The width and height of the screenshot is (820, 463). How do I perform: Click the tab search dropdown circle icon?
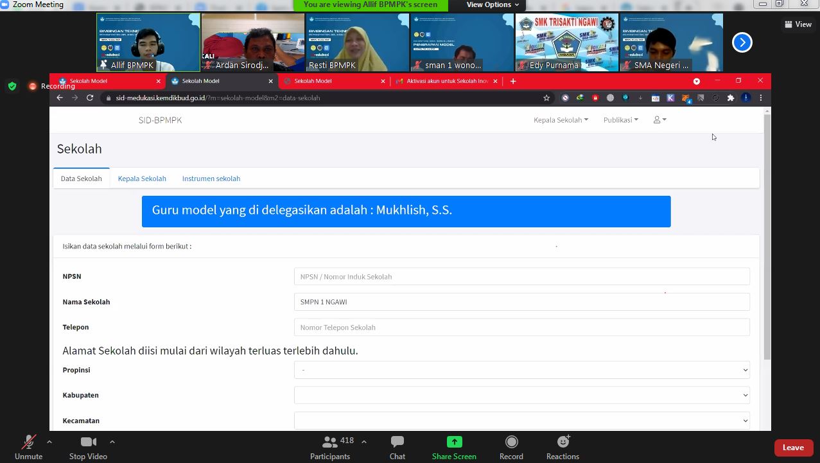point(696,81)
